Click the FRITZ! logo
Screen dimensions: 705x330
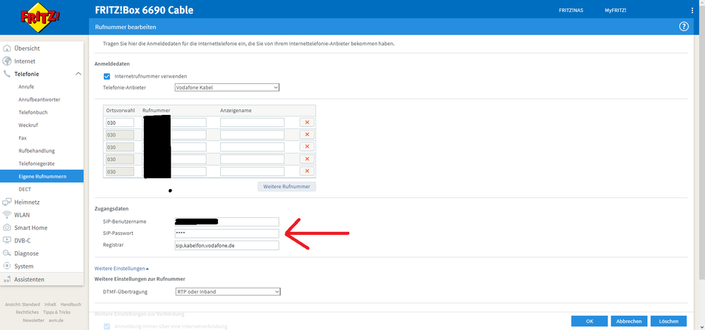pos(40,17)
